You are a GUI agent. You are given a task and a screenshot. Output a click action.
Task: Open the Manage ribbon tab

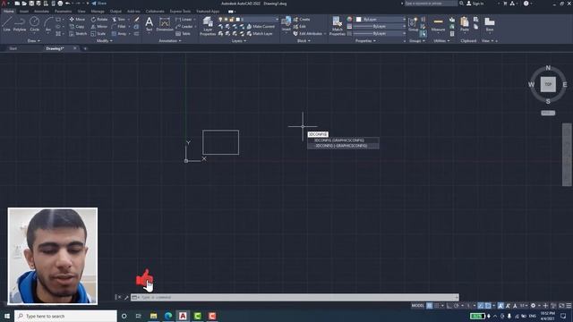pos(98,12)
